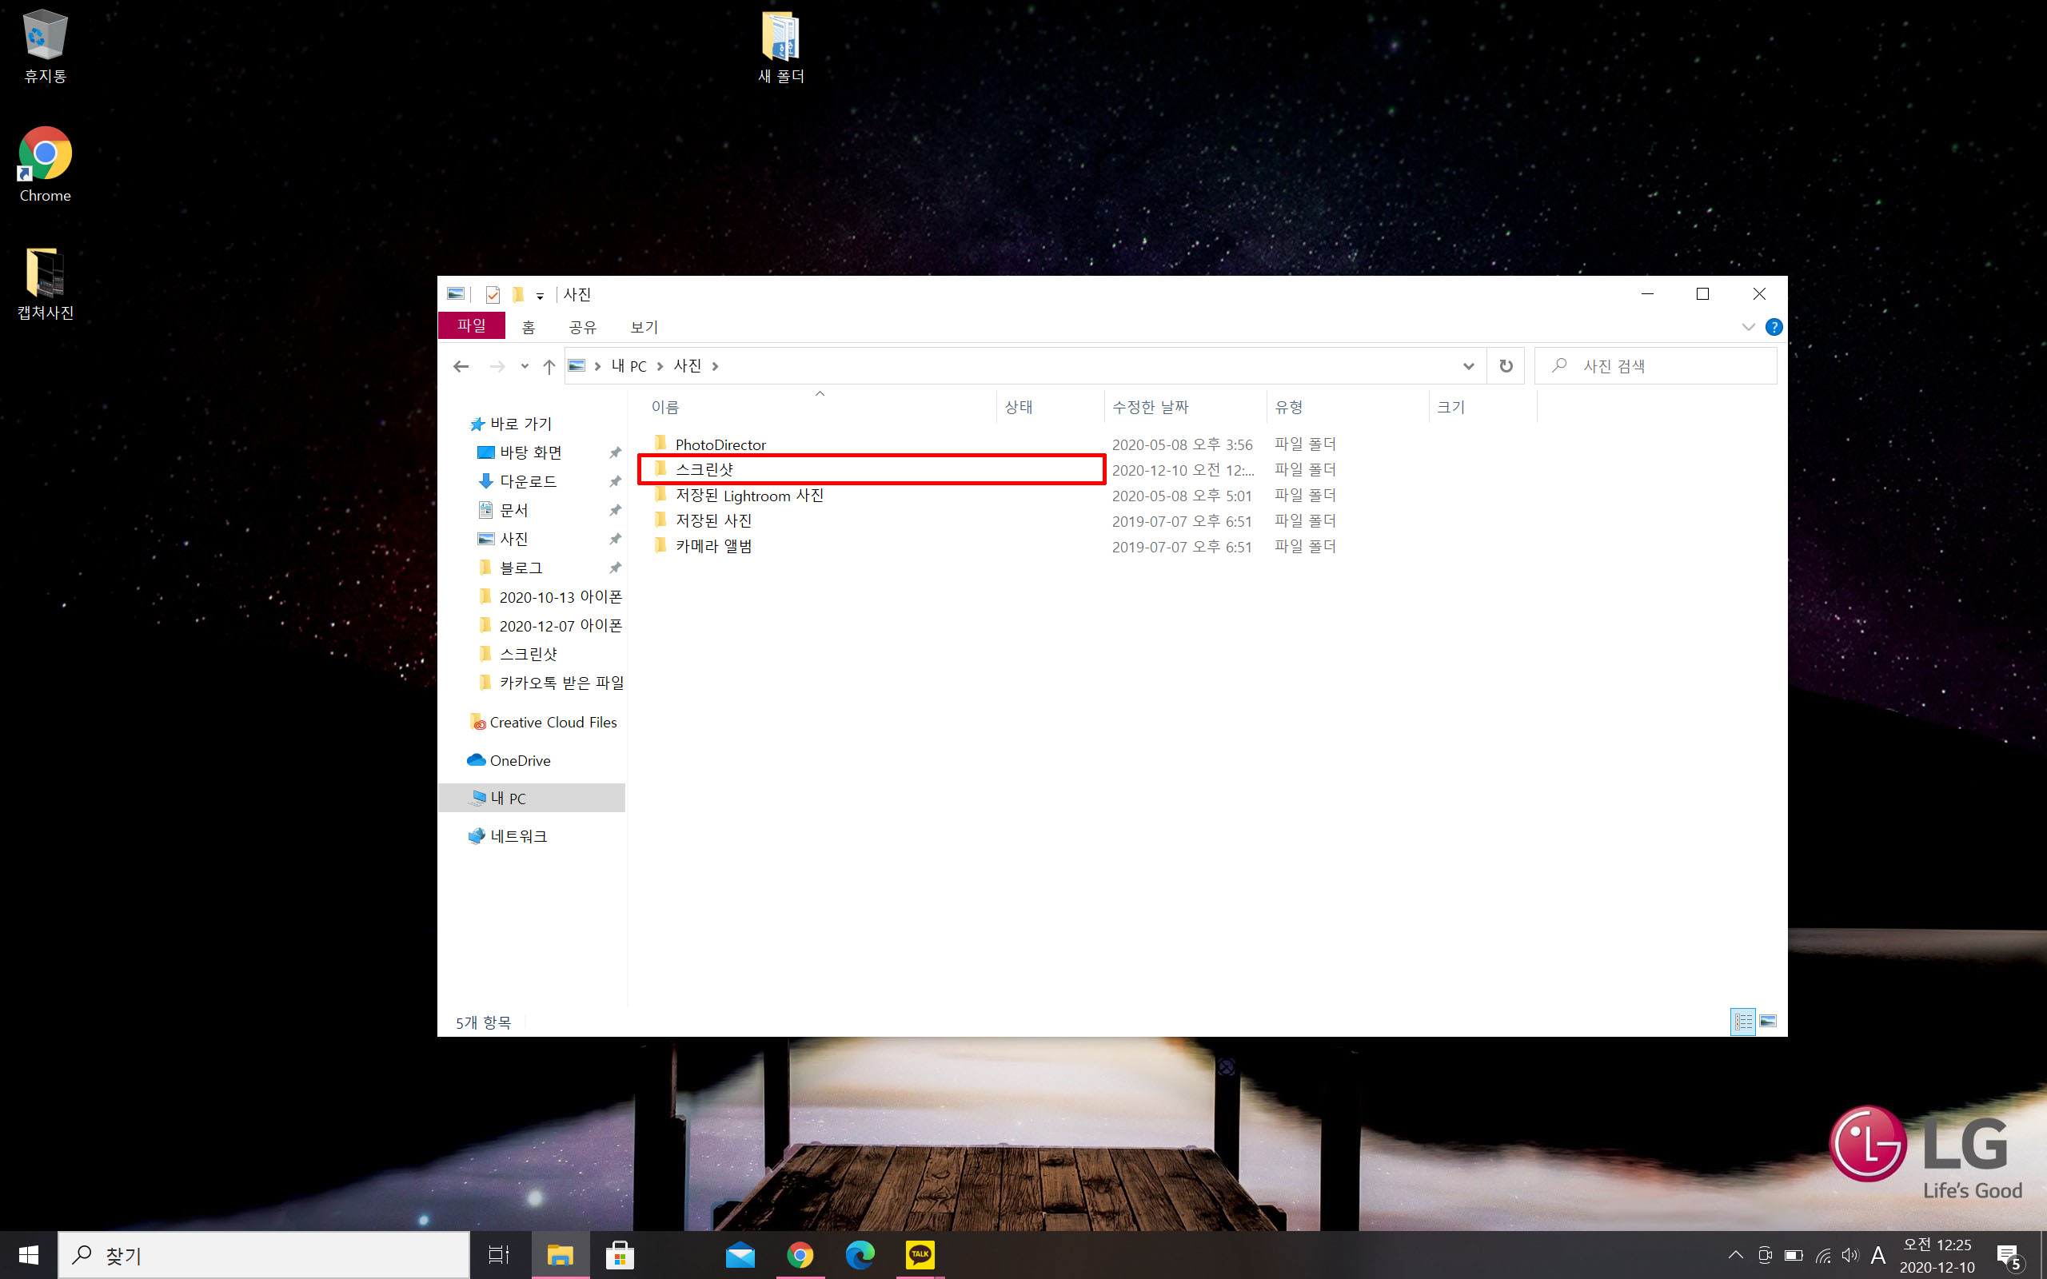This screenshot has width=2047, height=1279.
Task: Open the Help question mark icon
Action: (1774, 328)
